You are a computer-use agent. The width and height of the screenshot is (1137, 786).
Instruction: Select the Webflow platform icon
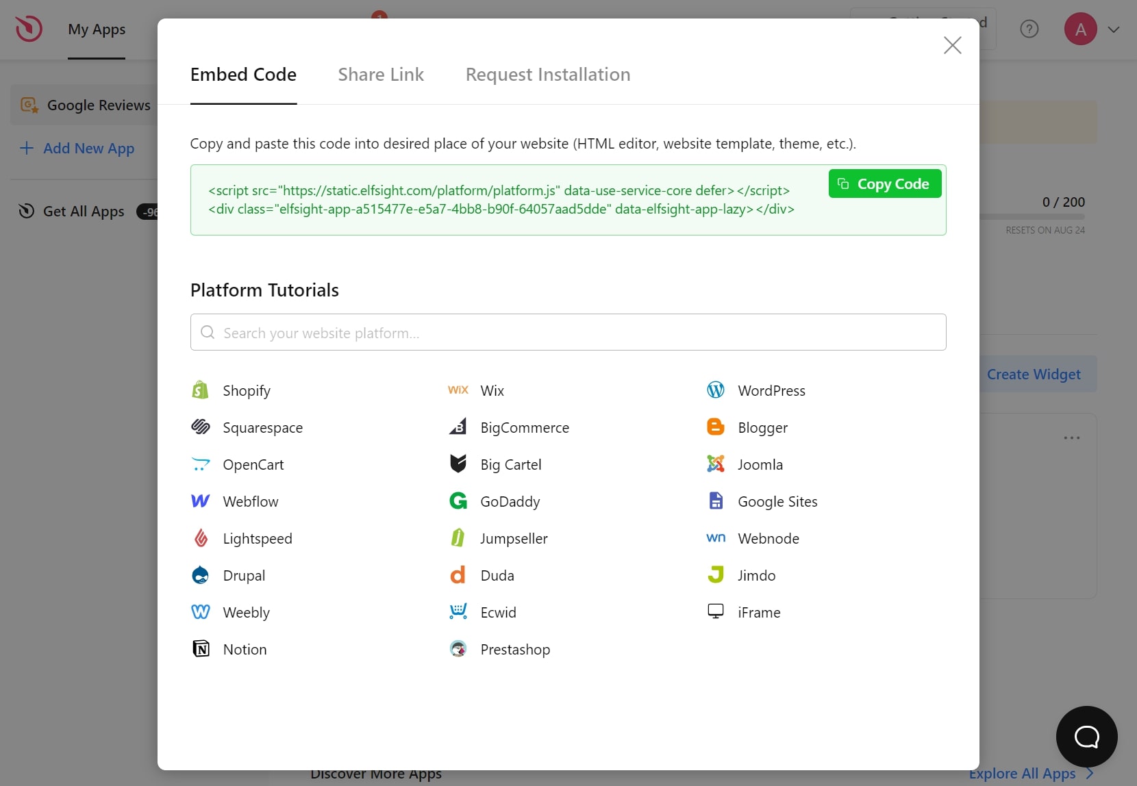pos(199,501)
